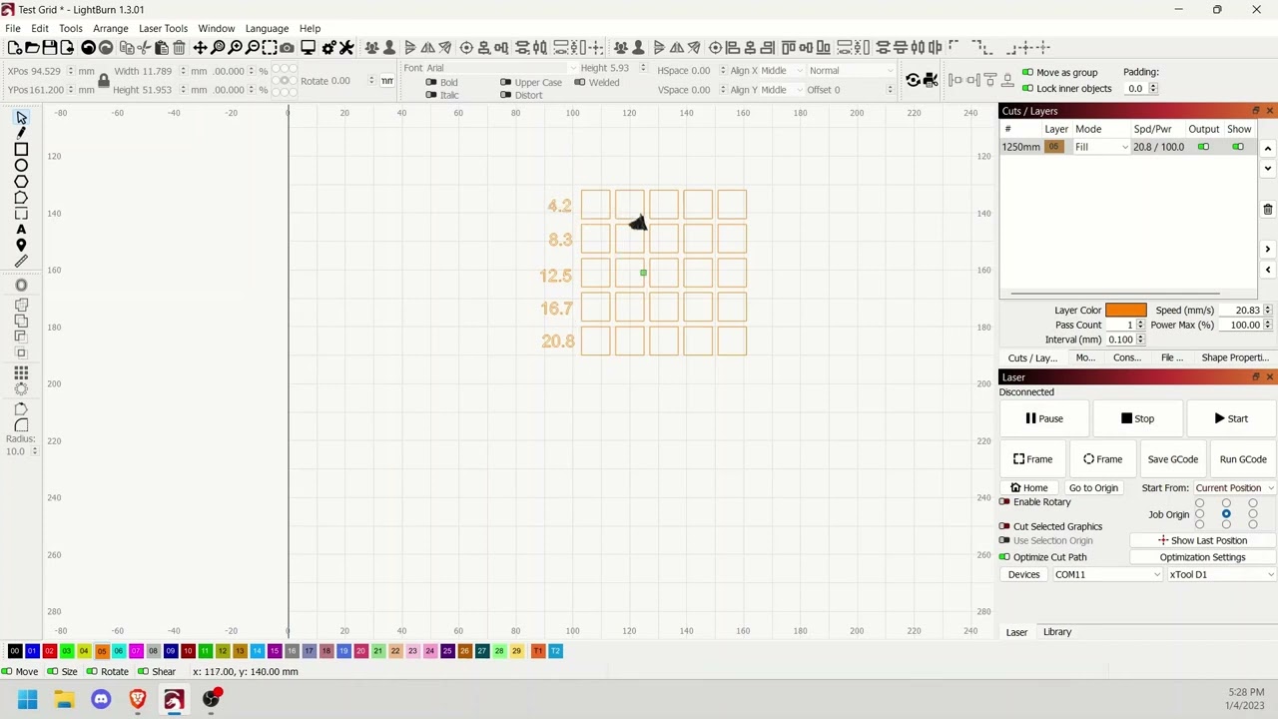Viewport: 1278px width, 719px height.
Task: Toggle Optimize Cut Path switch
Action: click(x=1004, y=557)
